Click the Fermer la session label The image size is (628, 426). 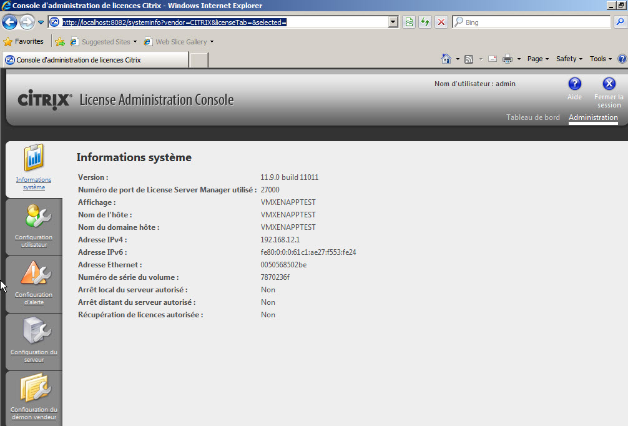(609, 101)
